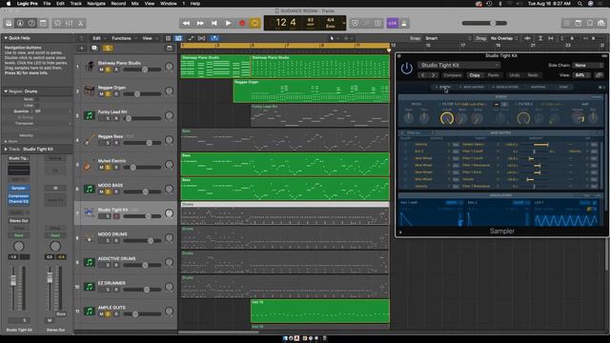Expand the Track: Studio Tight Kit section
The image size is (610, 343).
tap(6, 149)
